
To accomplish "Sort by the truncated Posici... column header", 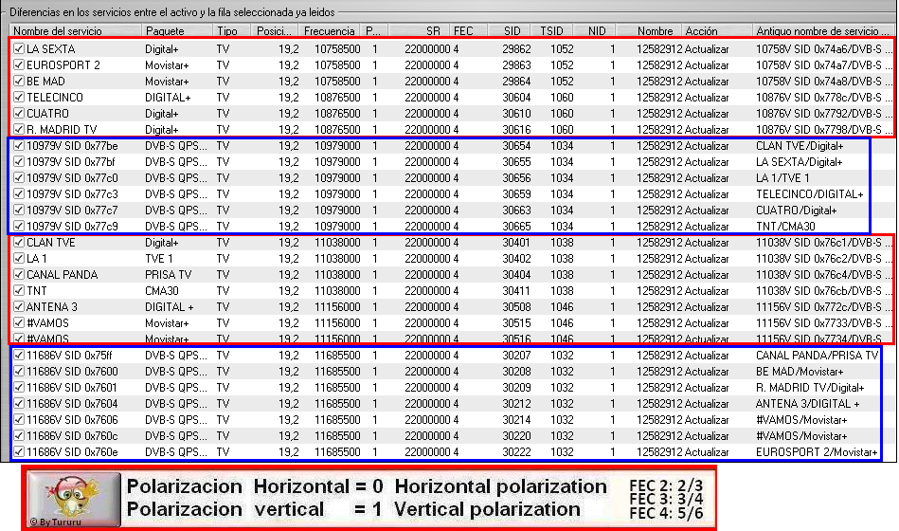I will pyautogui.click(x=276, y=31).
